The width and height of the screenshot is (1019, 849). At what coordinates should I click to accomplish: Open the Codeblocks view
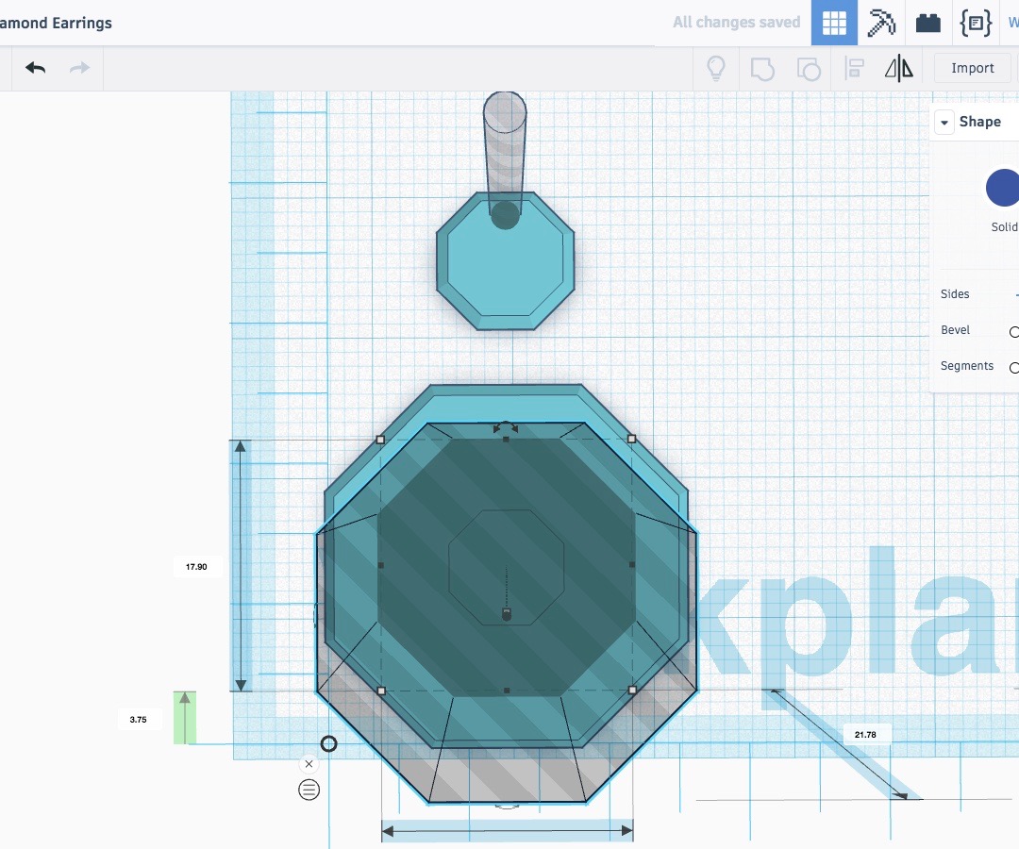point(975,22)
